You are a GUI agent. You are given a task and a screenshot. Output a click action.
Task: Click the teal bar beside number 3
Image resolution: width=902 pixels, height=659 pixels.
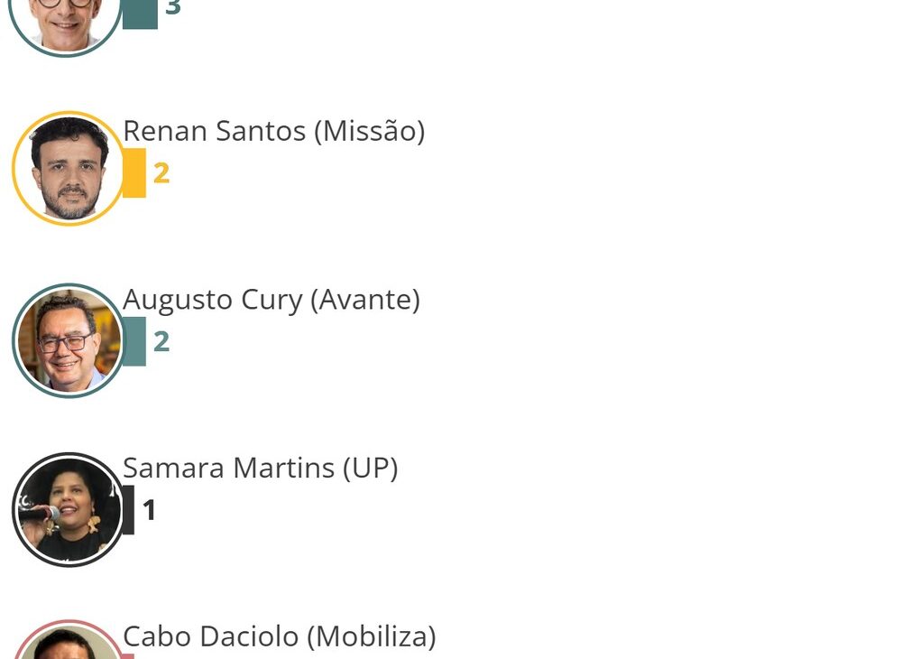tap(140, 14)
